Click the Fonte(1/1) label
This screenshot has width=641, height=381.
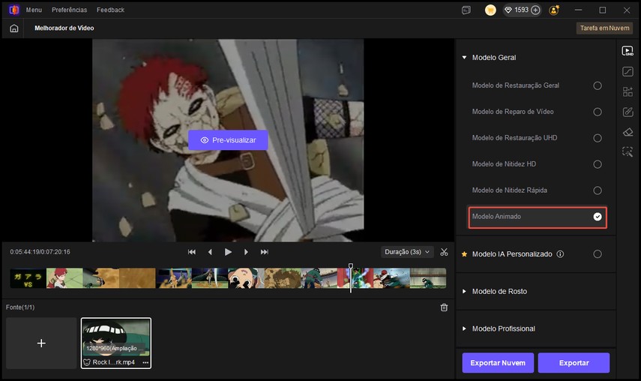[20, 307]
